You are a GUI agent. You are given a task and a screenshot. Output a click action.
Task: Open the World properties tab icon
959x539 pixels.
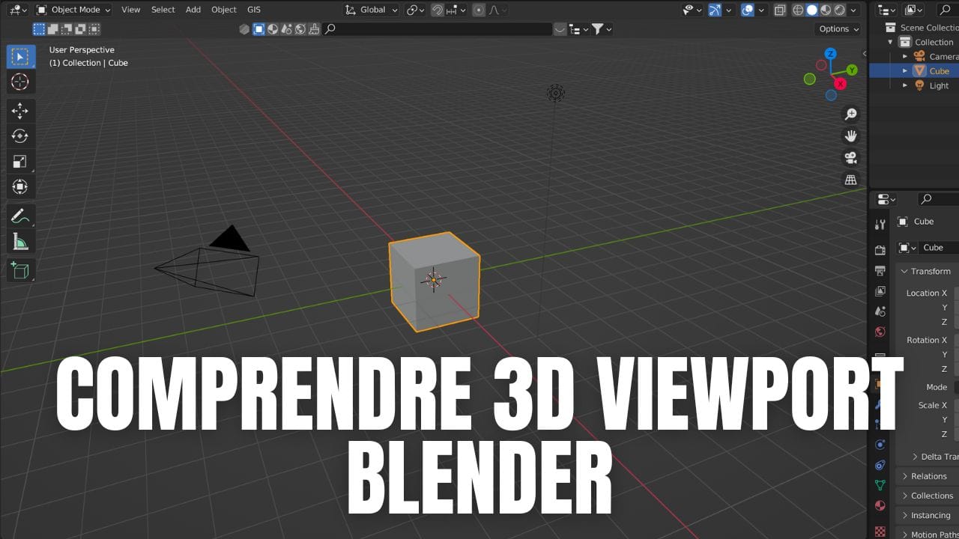coord(880,332)
